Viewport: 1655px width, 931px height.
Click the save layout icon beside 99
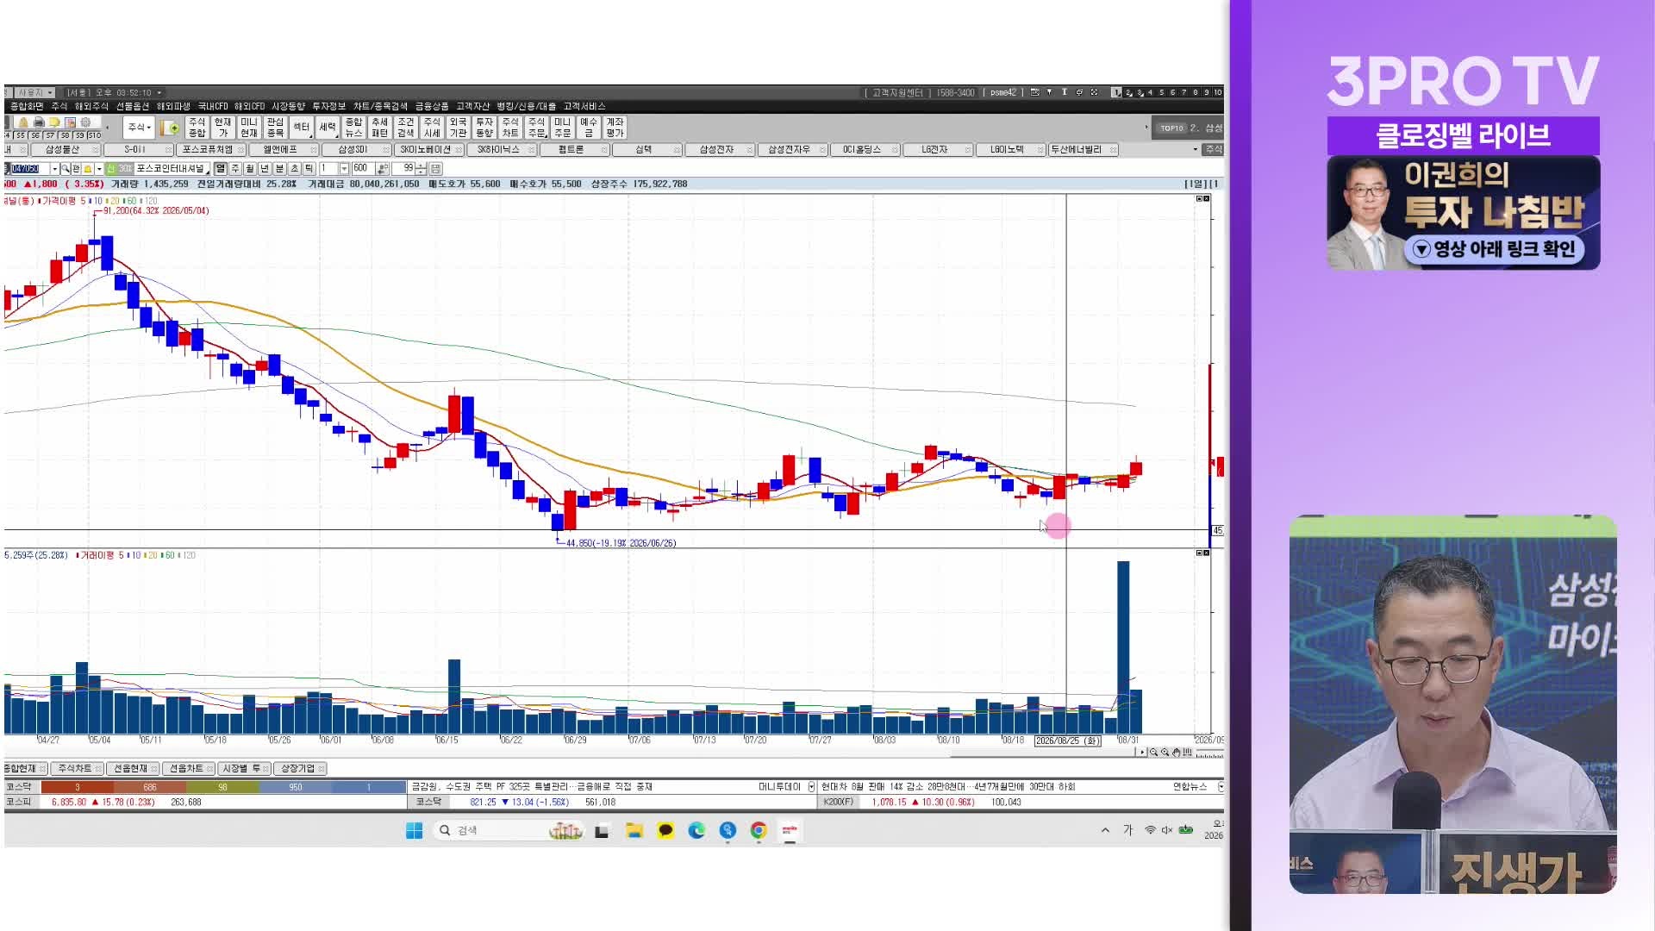point(435,168)
